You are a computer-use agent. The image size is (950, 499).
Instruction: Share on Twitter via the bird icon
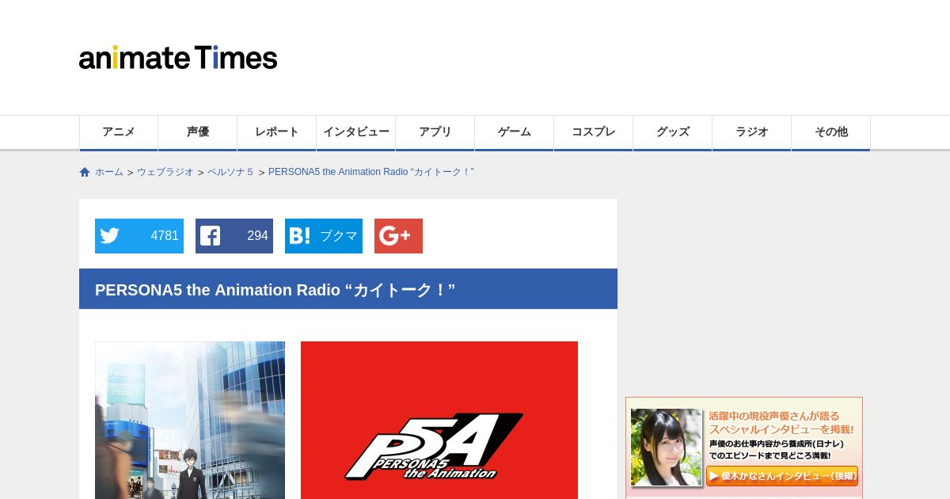click(x=110, y=236)
